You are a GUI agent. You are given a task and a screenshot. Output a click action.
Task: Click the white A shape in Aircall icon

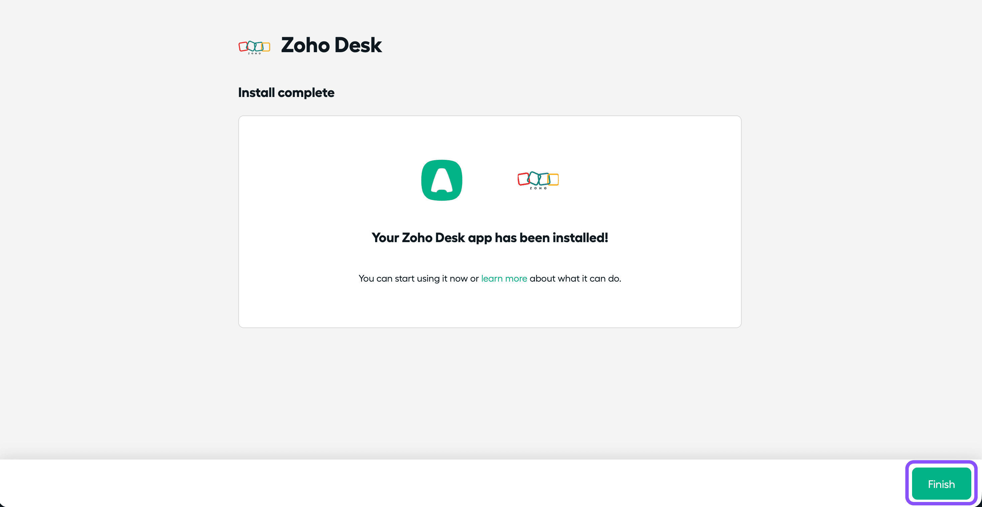[441, 180]
